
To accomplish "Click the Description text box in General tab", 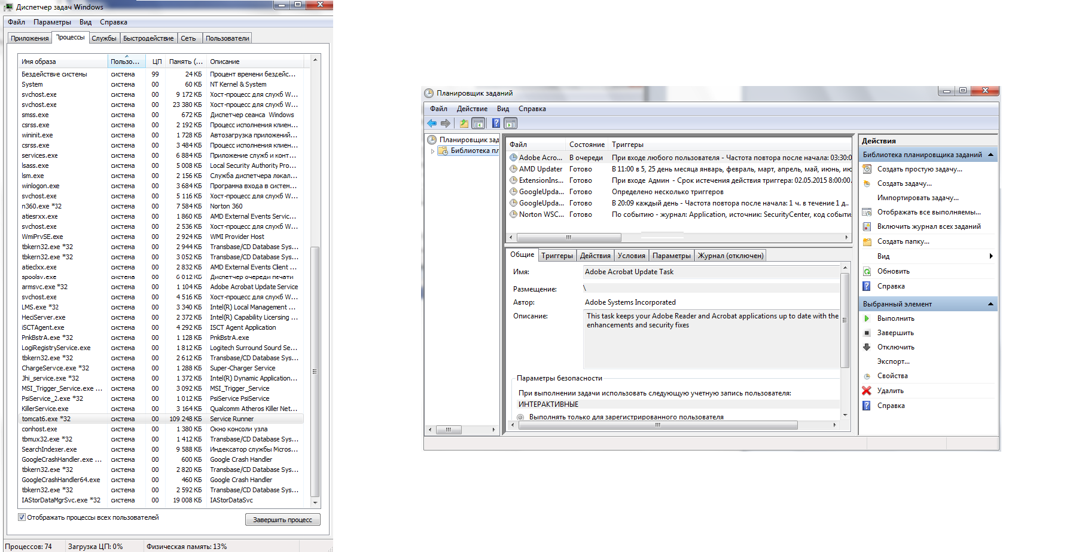I will pos(711,339).
